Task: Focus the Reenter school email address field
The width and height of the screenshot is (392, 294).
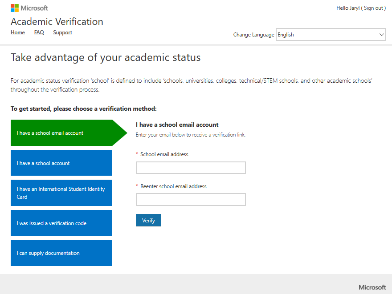Action: click(191, 199)
